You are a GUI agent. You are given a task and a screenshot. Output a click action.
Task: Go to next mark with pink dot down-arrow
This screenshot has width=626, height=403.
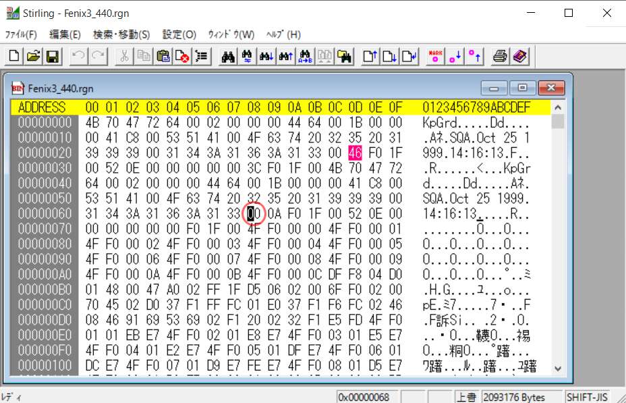click(455, 56)
